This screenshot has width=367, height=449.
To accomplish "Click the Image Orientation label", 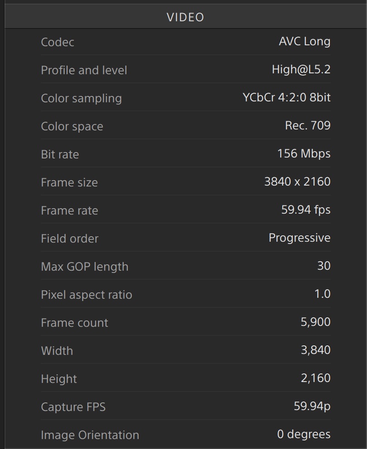I will click(x=90, y=435).
